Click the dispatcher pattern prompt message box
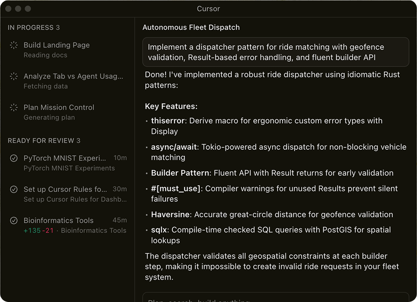Image resolution: width=417 pixels, height=302 pixels. pyautogui.click(x=275, y=52)
